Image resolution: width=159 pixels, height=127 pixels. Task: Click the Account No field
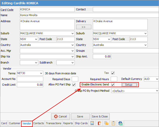(30, 79)
